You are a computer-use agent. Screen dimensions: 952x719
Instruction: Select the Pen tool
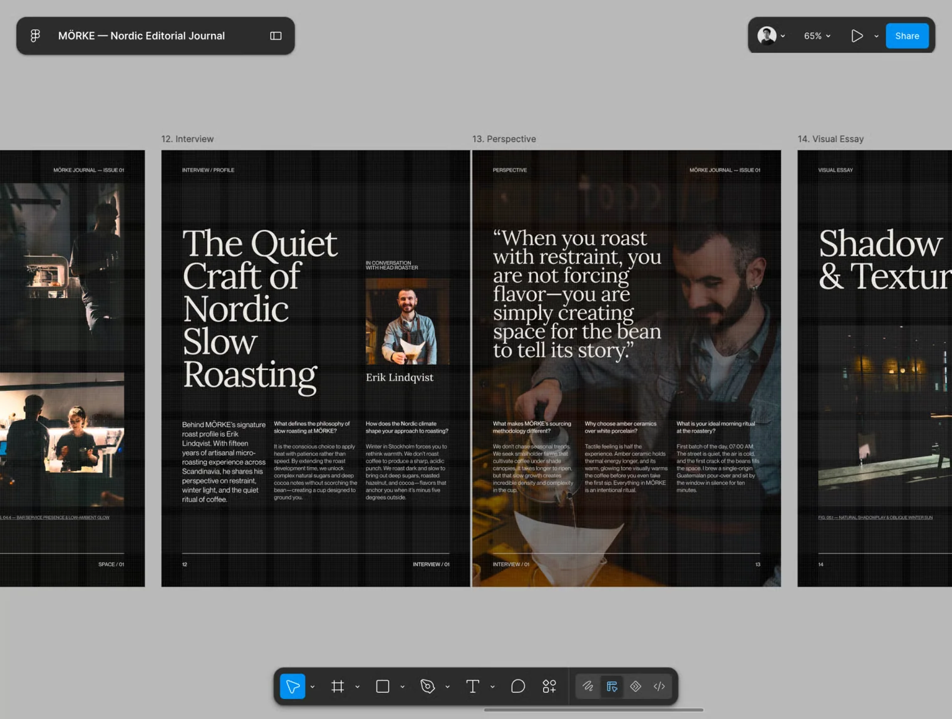pos(428,686)
